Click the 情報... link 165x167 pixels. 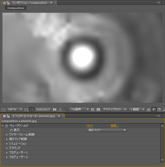pos(114,126)
